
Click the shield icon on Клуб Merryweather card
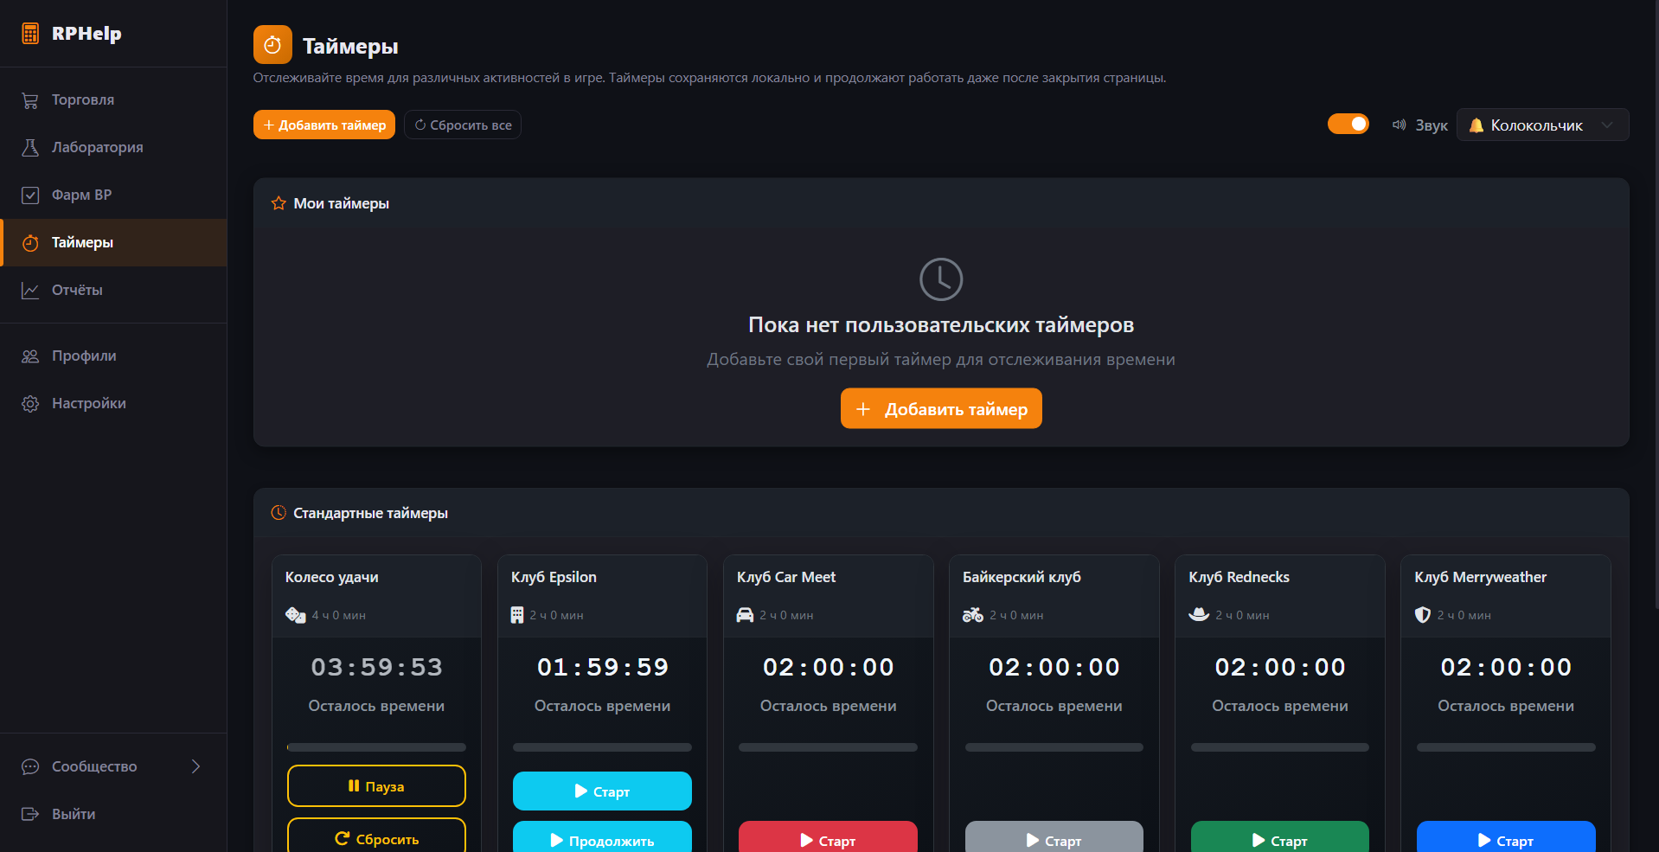point(1423,615)
